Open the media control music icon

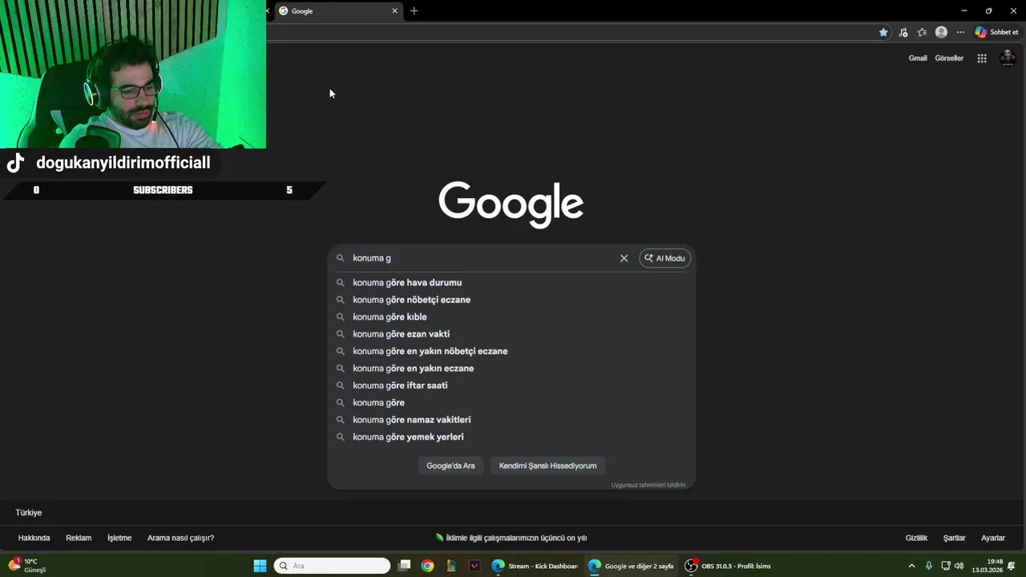coord(903,32)
